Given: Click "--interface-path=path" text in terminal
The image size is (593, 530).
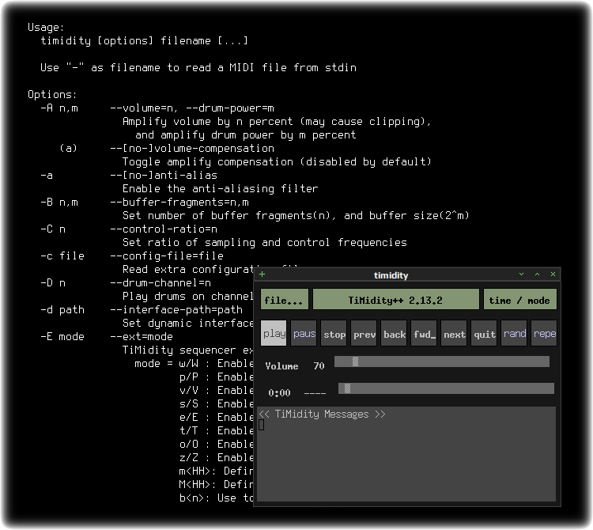Looking at the screenshot, I should [176, 310].
